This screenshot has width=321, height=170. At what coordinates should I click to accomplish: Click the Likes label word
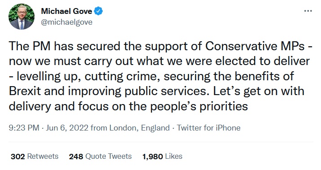(x=174, y=156)
